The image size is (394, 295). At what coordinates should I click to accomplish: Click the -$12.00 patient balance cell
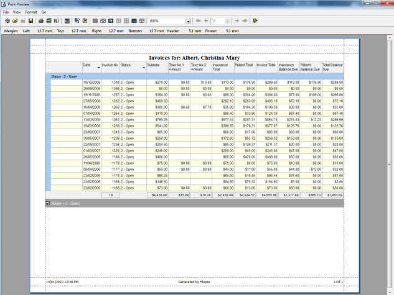[311, 170]
